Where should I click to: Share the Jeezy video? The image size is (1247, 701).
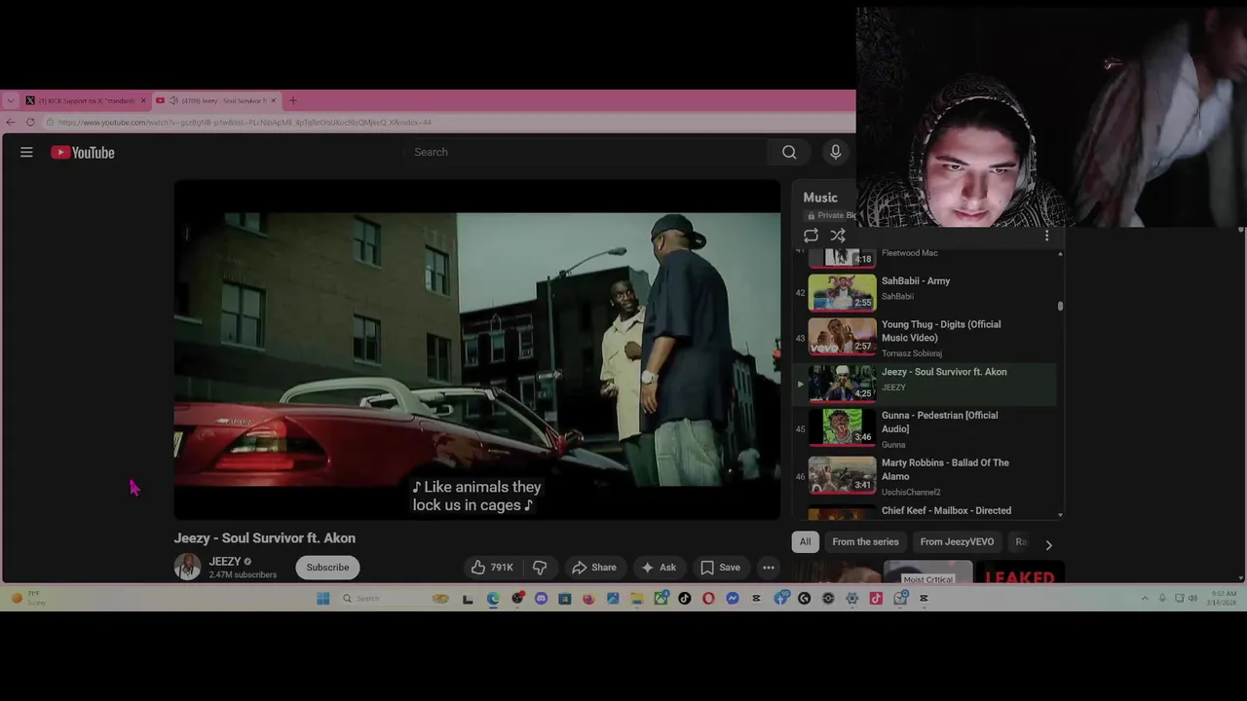(594, 568)
